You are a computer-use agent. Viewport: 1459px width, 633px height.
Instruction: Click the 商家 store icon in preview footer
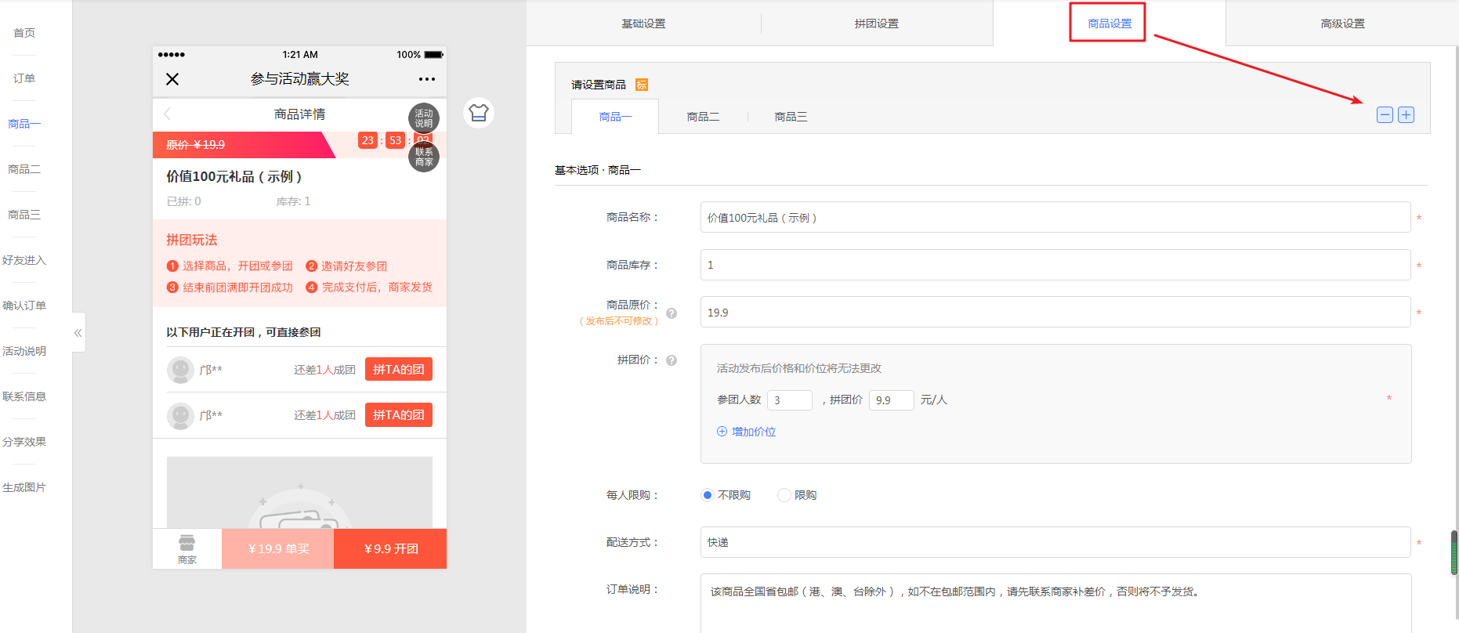coord(187,549)
